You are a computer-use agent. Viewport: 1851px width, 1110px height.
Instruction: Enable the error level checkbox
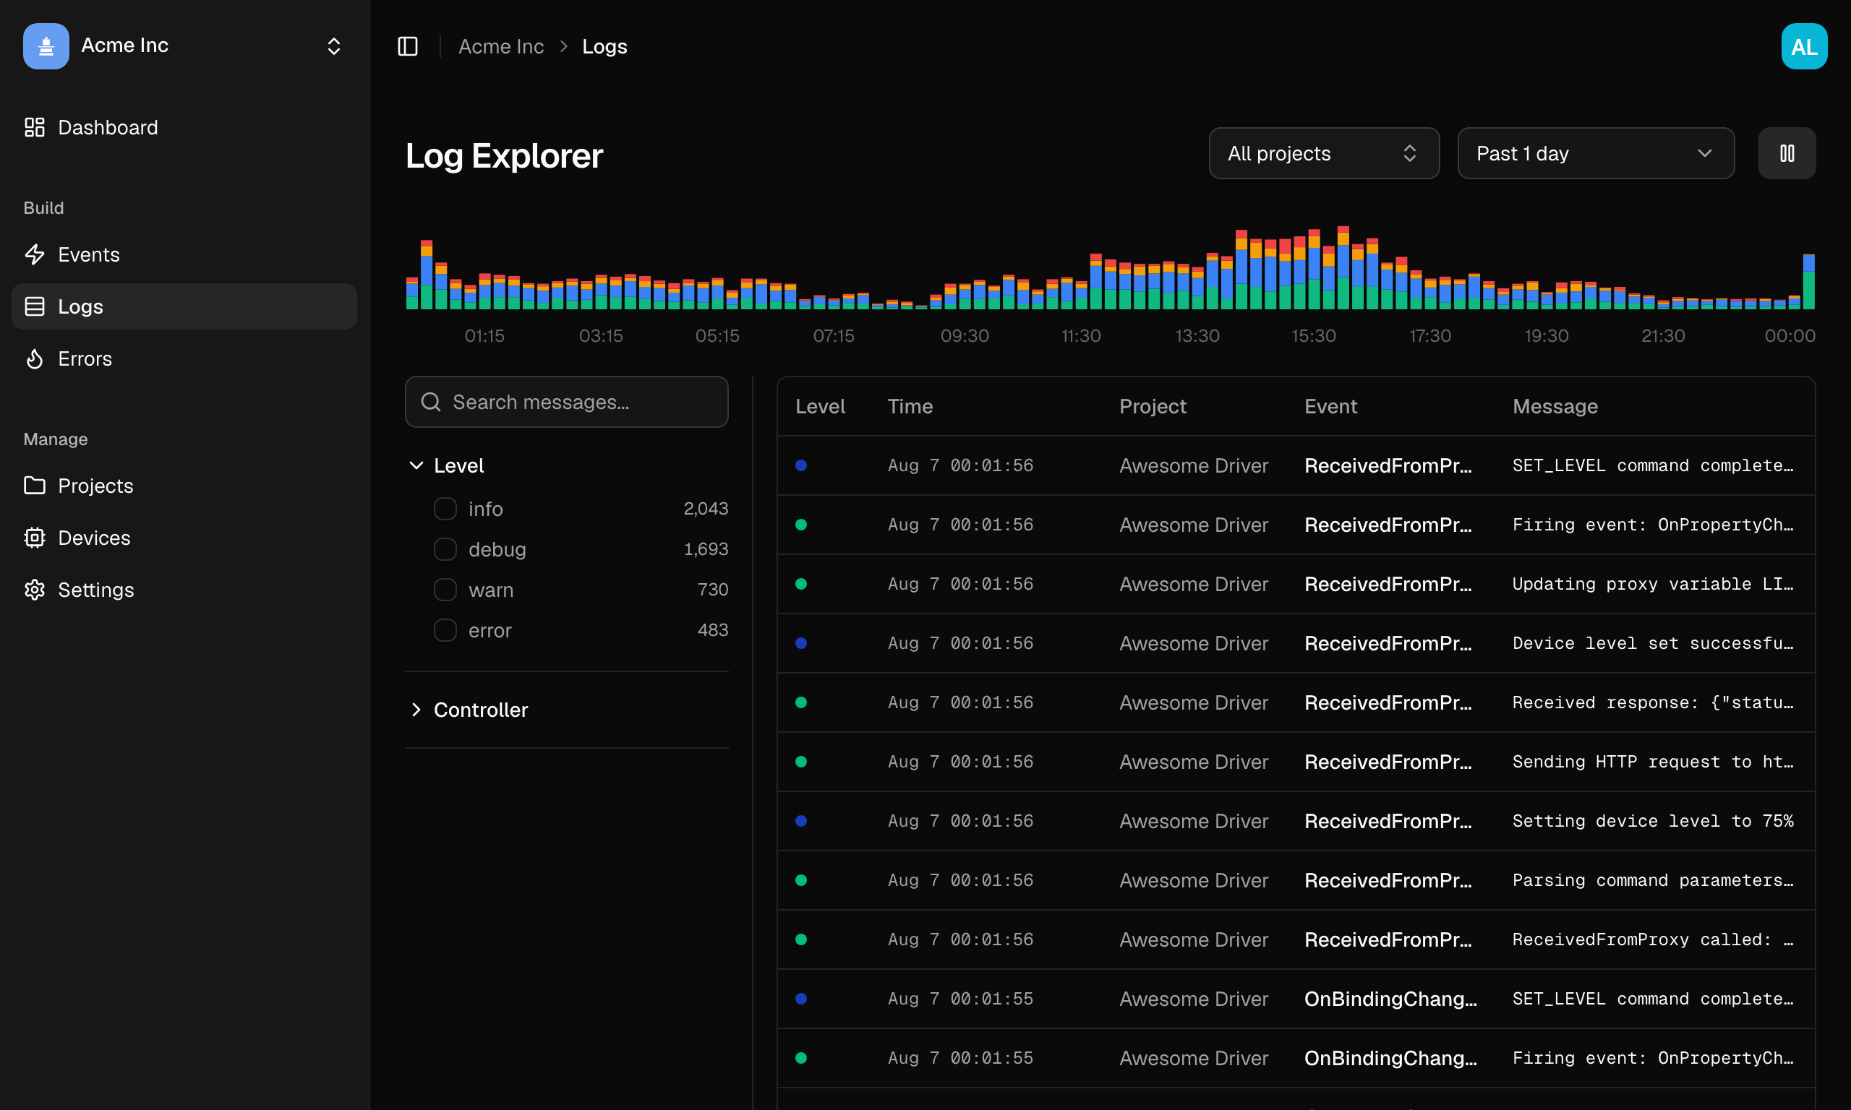pos(445,630)
